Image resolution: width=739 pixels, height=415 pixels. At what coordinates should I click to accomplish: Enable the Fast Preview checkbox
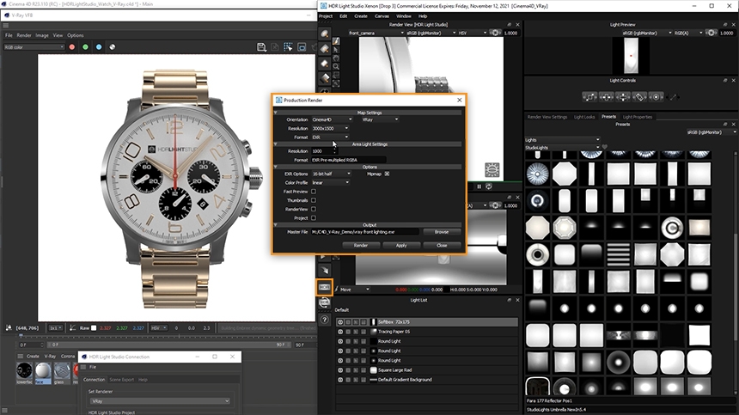point(314,192)
